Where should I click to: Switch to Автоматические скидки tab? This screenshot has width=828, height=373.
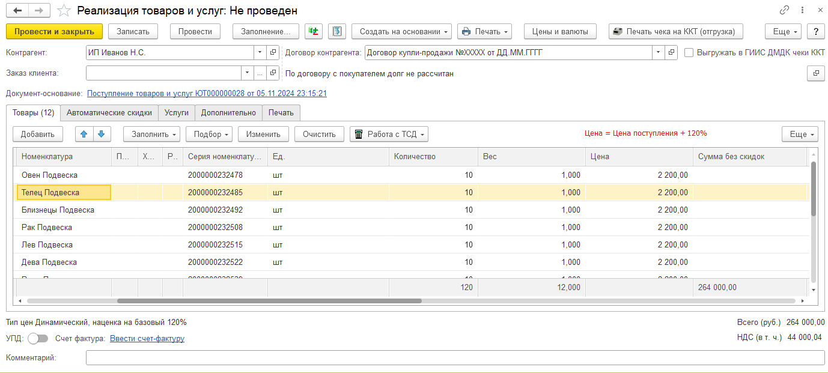(109, 112)
